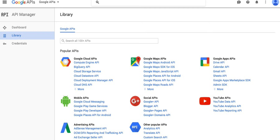
Task: Open Gmail API link
Action: (219, 72)
